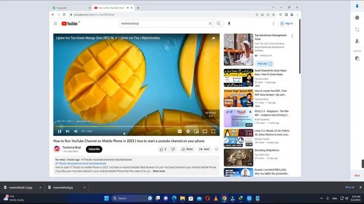Expand options for maxresdefault (1).jpg download
The image size is (364, 204).
(40, 188)
